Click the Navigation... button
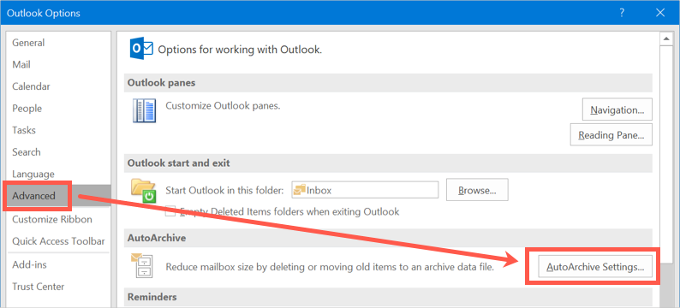Viewport: 680px width, 308px height. click(x=617, y=110)
